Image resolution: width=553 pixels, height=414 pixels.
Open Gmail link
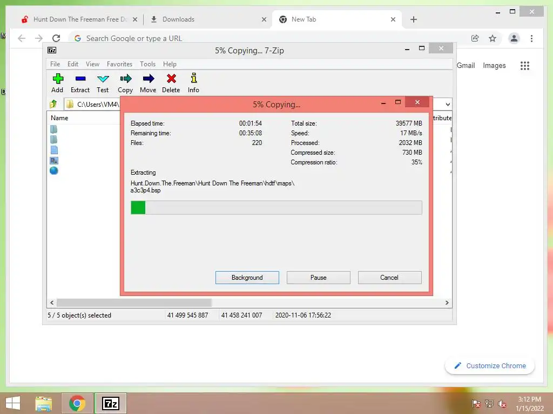[x=466, y=65]
